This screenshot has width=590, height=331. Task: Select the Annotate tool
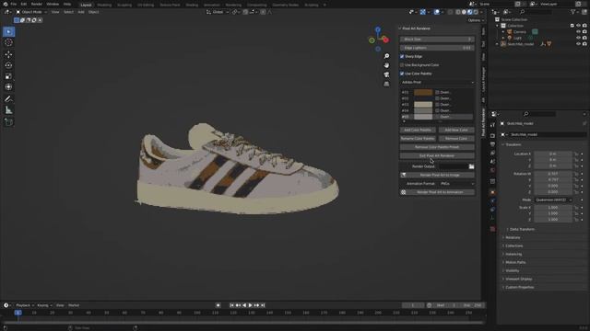click(8, 99)
